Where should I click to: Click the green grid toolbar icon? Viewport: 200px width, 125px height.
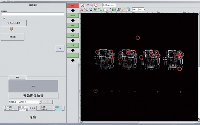pos(114,9)
